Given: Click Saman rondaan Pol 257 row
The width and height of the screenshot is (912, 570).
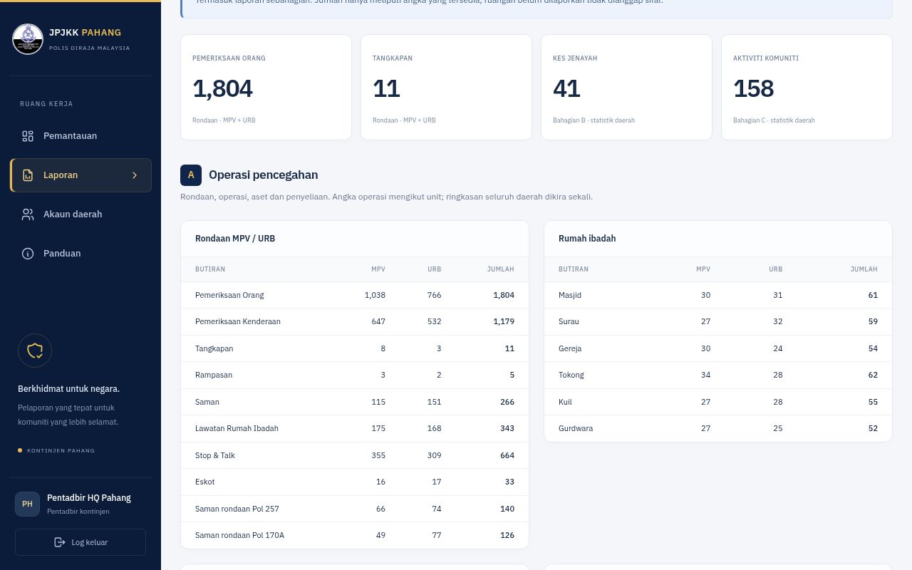Looking at the screenshot, I should point(355,509).
